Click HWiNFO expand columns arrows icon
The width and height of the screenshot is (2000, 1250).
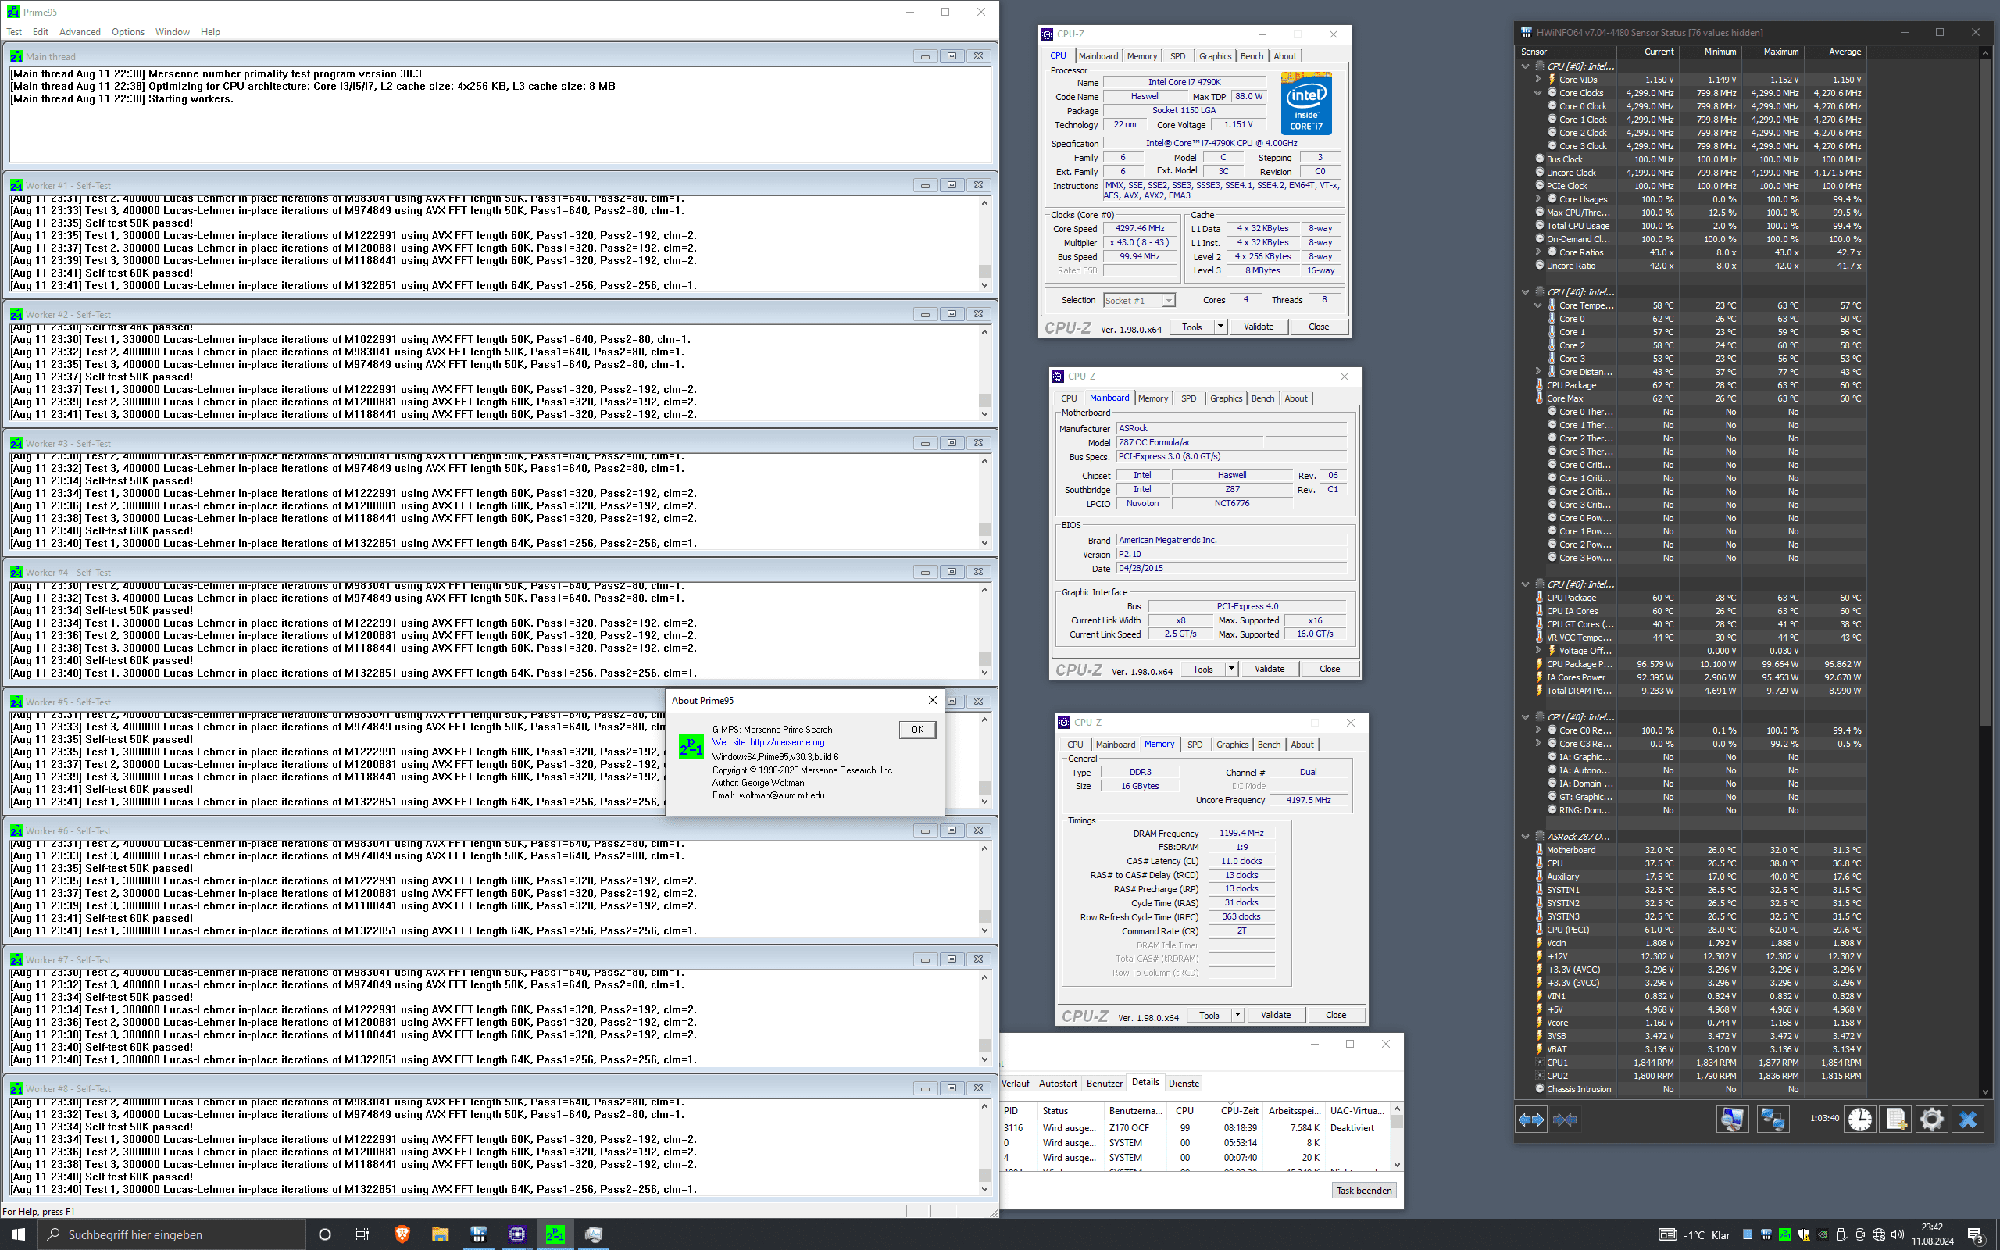1530,1120
